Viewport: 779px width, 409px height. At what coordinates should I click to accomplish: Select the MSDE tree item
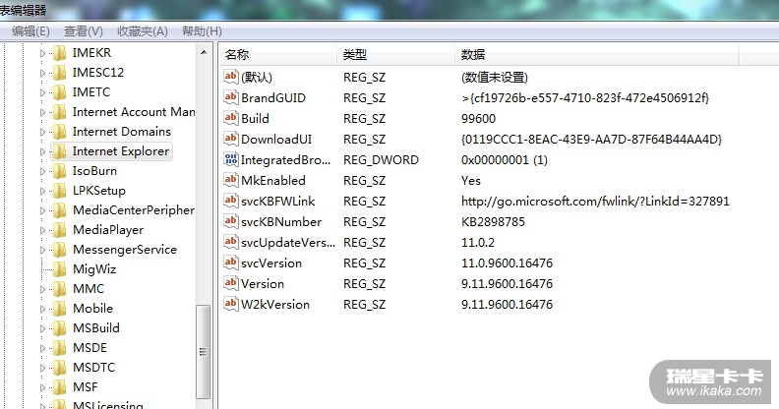pyautogui.click(x=90, y=347)
